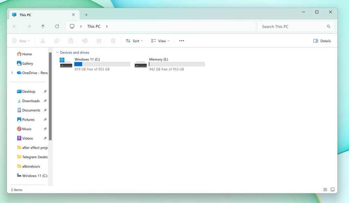
Task: Click the This PC breadcrumb
Action: click(94, 26)
